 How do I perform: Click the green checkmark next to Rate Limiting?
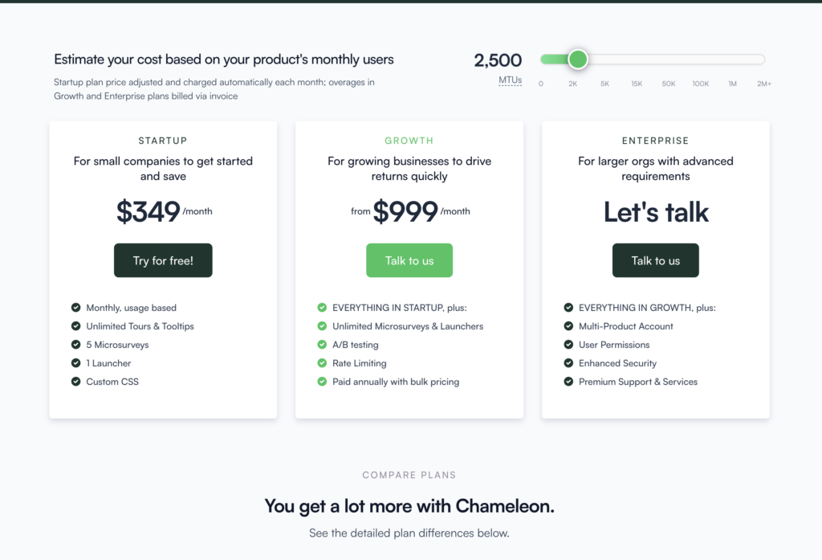click(322, 363)
